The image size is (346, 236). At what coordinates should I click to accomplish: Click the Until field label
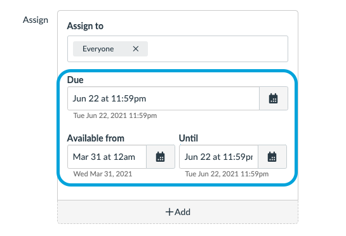tap(188, 138)
